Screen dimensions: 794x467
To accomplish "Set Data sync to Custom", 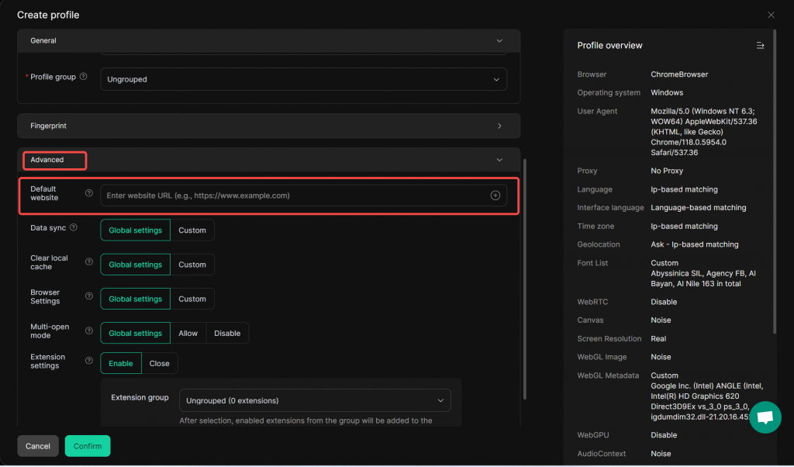I will [192, 230].
